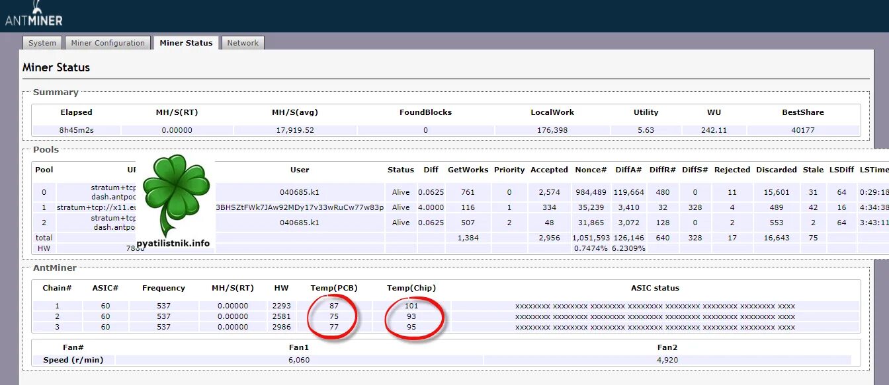Click total Discarded value 16,643
This screenshot has height=385, width=889.
click(777, 238)
